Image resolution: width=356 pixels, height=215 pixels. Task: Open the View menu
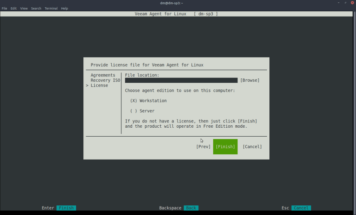pos(24,8)
